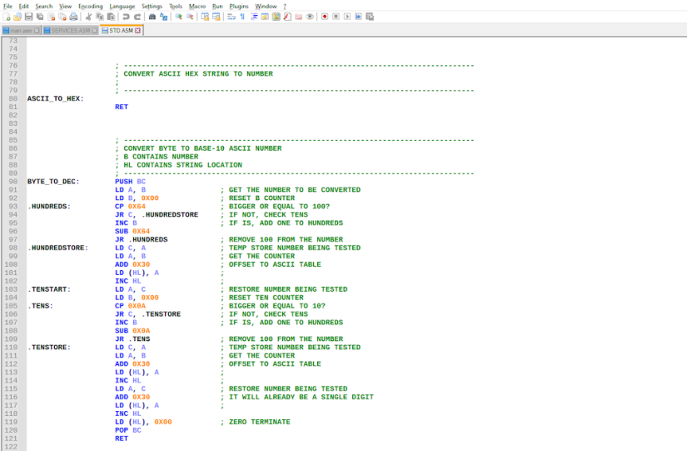The height and width of the screenshot is (451, 687).
Task: Open Find with the binoculars icon
Action: click(152, 17)
